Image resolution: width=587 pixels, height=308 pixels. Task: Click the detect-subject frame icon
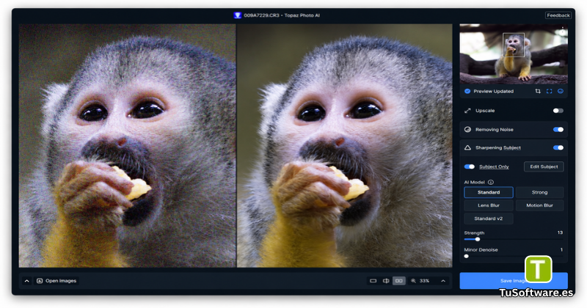[x=549, y=92]
